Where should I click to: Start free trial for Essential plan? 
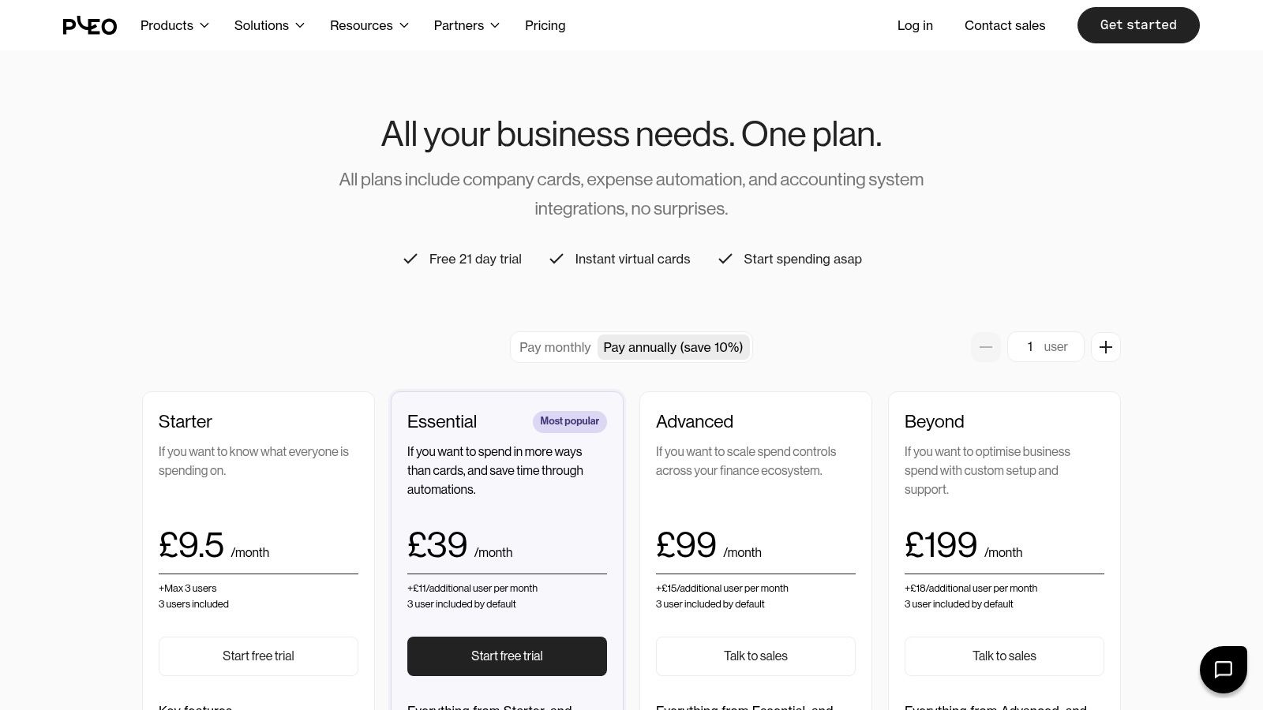[x=507, y=656]
